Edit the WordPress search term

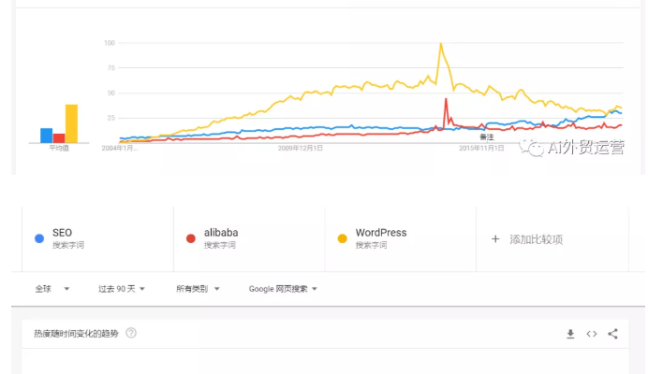tap(381, 233)
